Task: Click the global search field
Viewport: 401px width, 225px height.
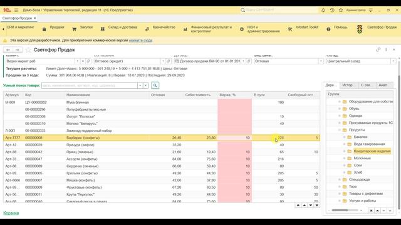Action: [x=281, y=10]
